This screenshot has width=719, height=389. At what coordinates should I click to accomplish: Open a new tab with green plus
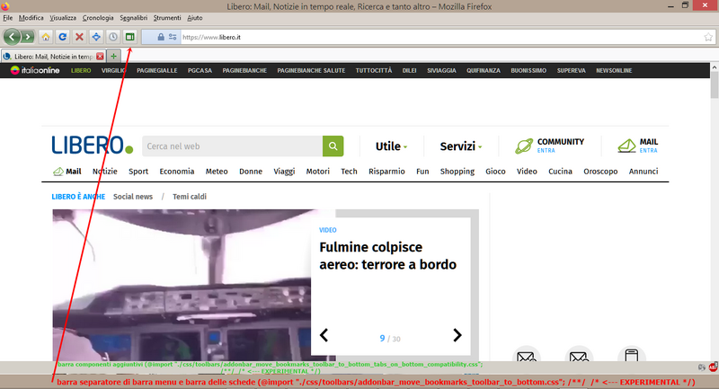pyautogui.click(x=113, y=56)
